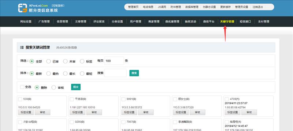The width and height of the screenshot is (293, 131).
Task: Select the 全部 filter radio button
Action: click(x=32, y=61)
